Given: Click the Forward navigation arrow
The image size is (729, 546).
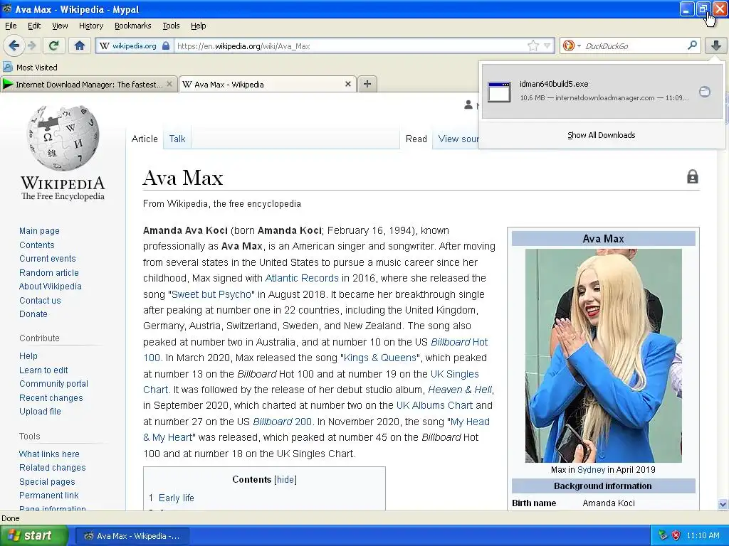Looking at the screenshot, I should pyautogui.click(x=31, y=45).
